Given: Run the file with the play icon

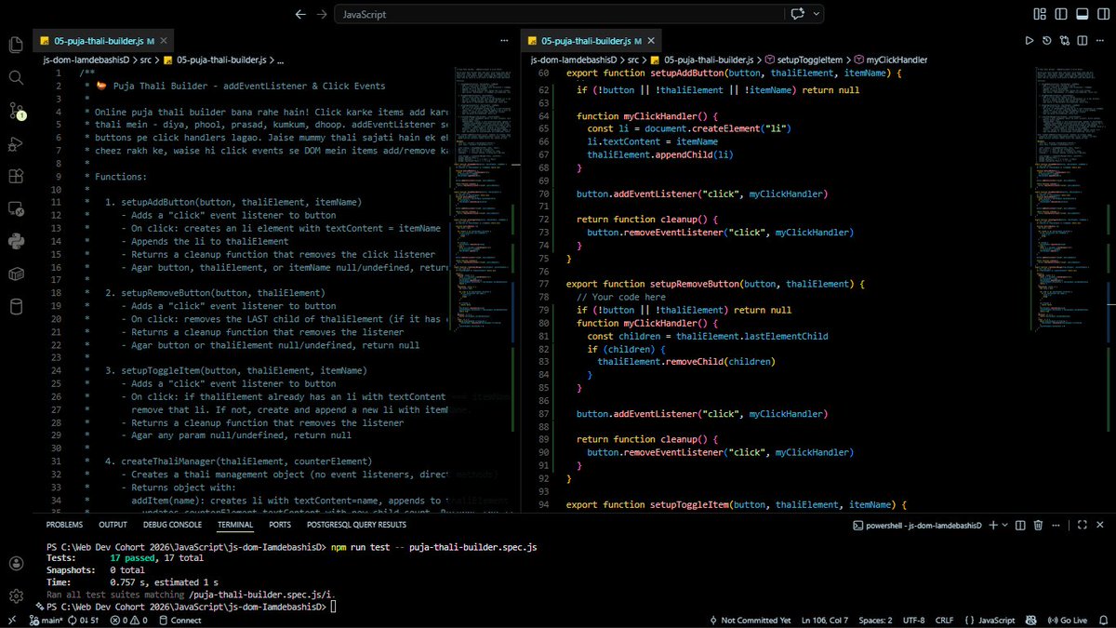Looking at the screenshot, I should [x=1029, y=41].
